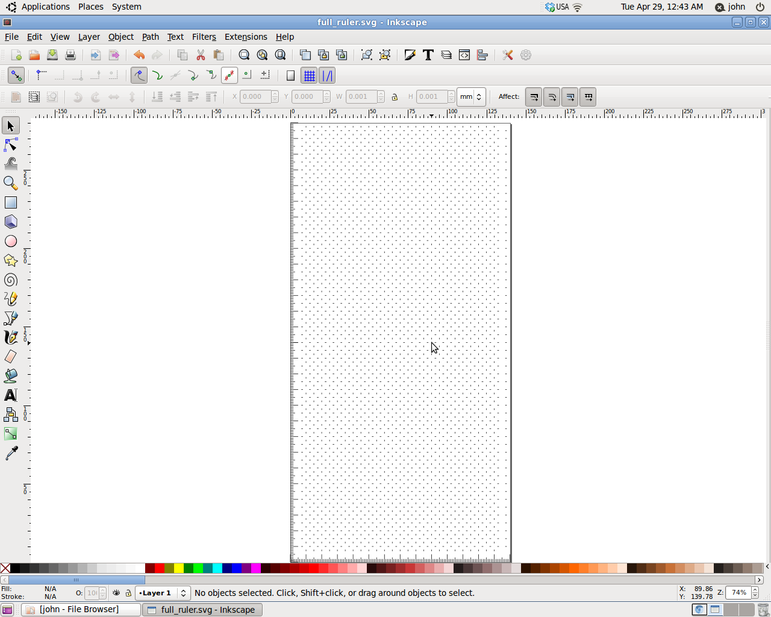Adjust the width W stepper
This screenshot has height=617, width=771.
(381, 97)
